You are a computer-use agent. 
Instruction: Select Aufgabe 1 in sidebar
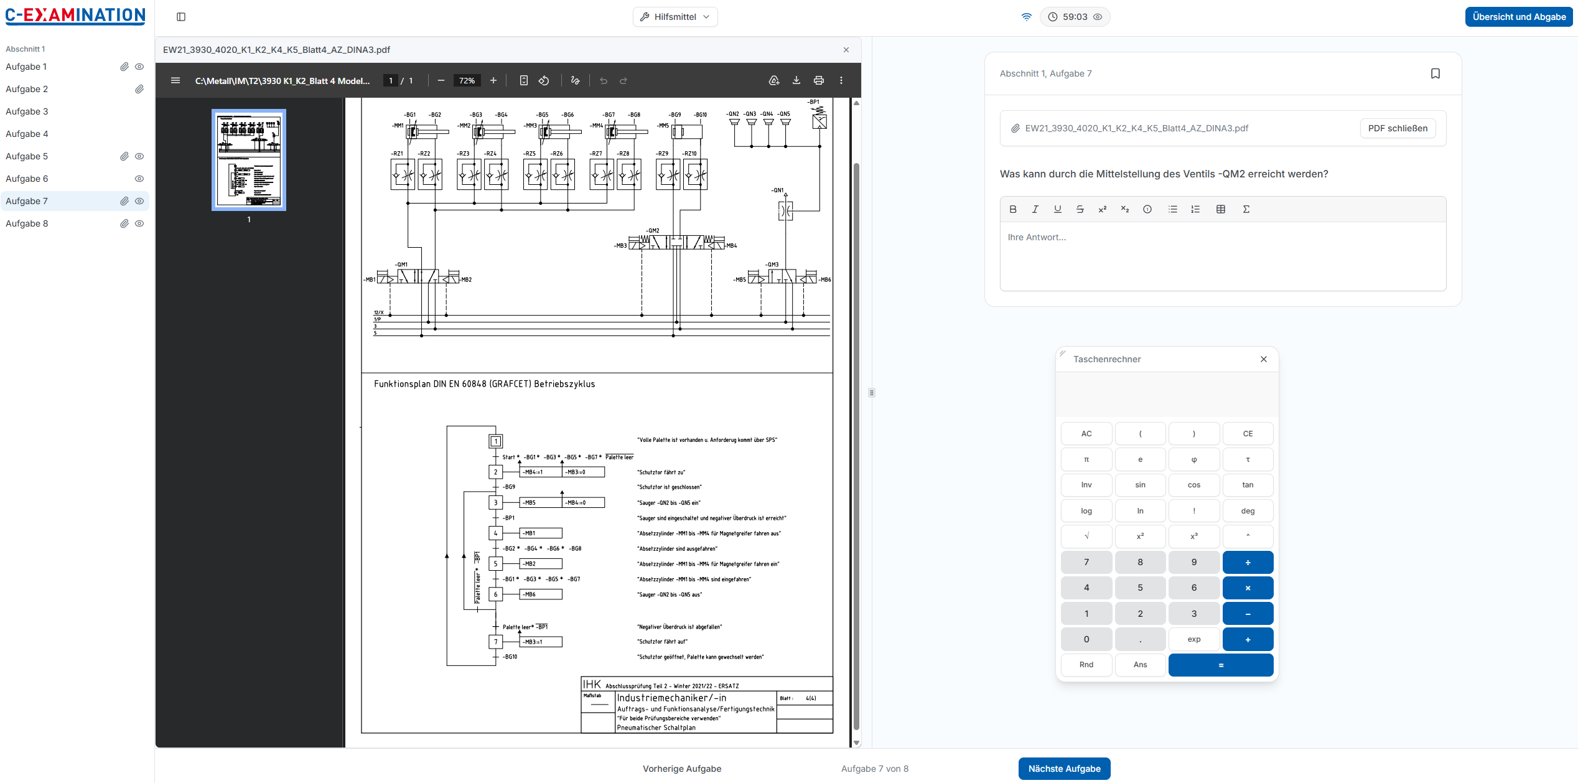tap(26, 67)
